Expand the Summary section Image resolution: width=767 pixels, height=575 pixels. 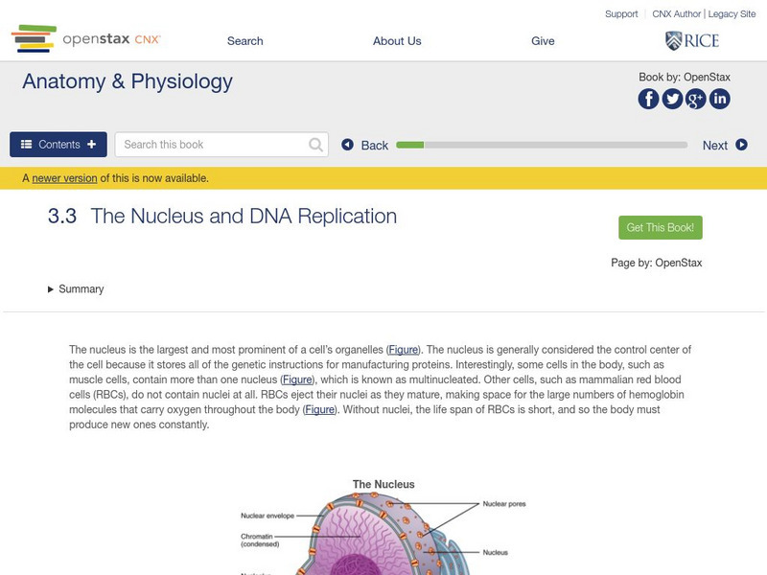tap(76, 289)
